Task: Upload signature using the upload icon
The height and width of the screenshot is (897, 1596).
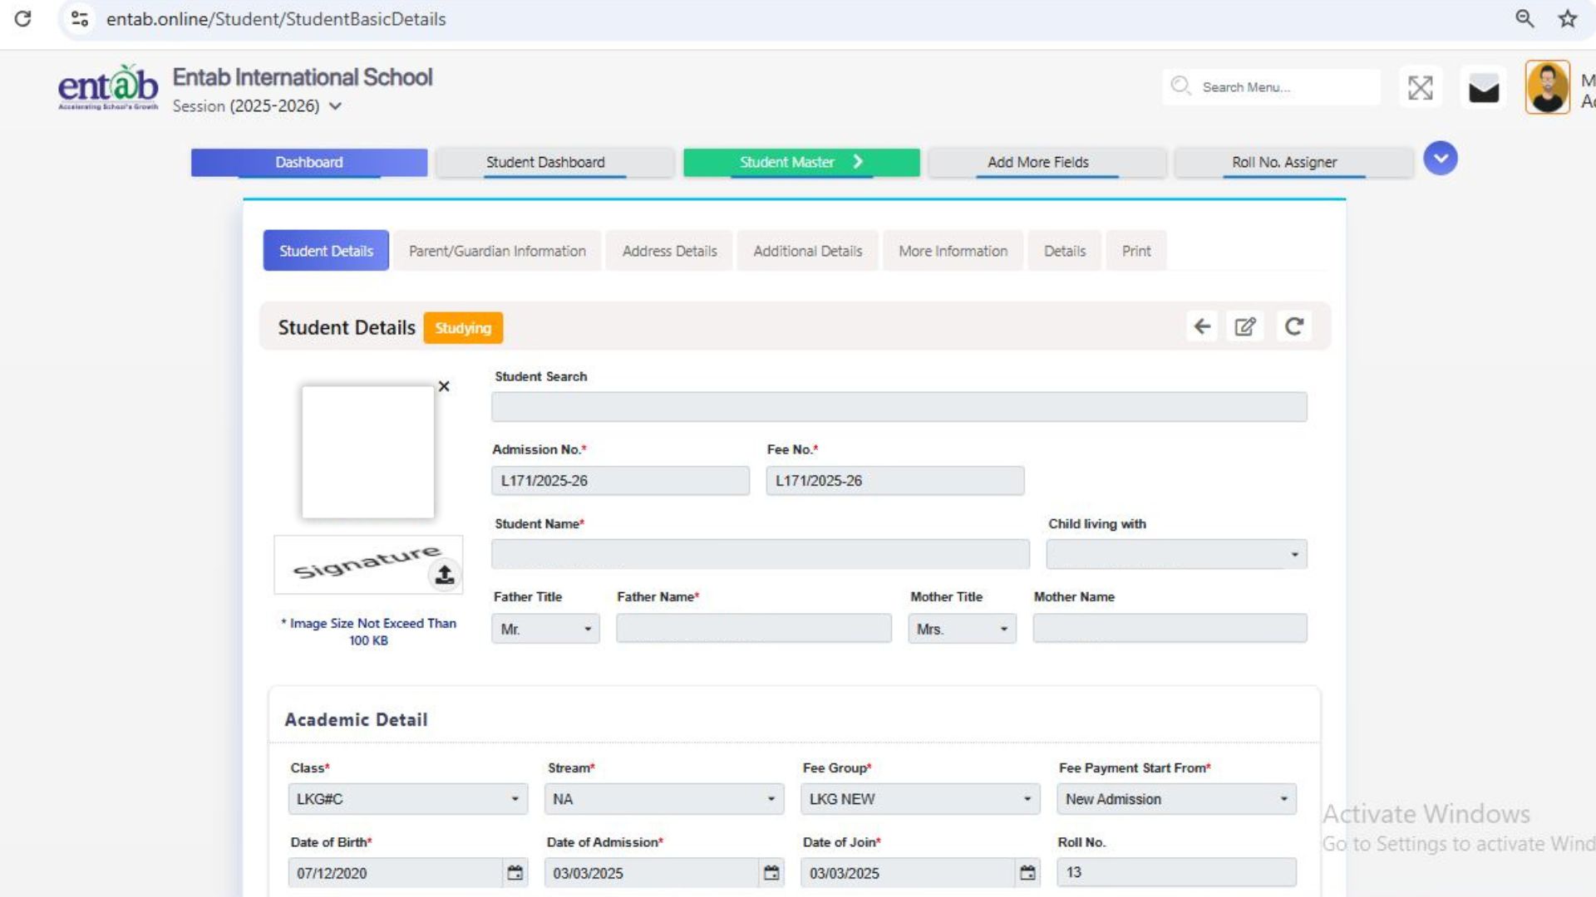Action: click(x=445, y=574)
